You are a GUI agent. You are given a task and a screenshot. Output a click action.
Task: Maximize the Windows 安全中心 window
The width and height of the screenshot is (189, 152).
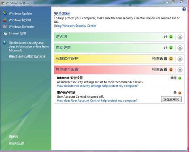(x=173, y=2)
